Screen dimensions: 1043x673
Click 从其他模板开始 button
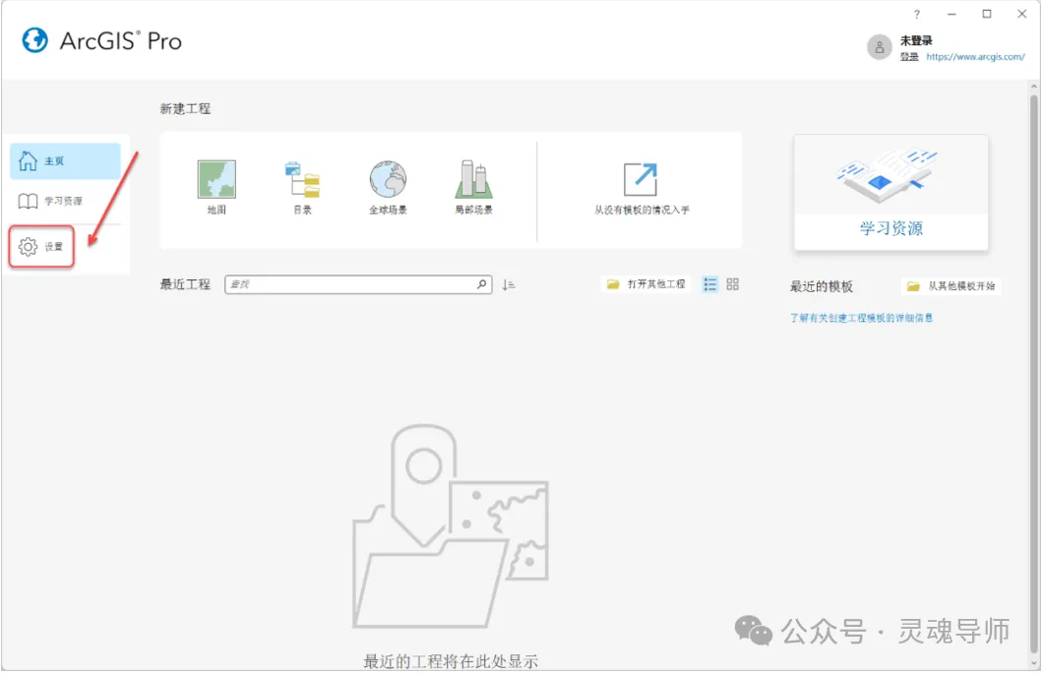[951, 286]
